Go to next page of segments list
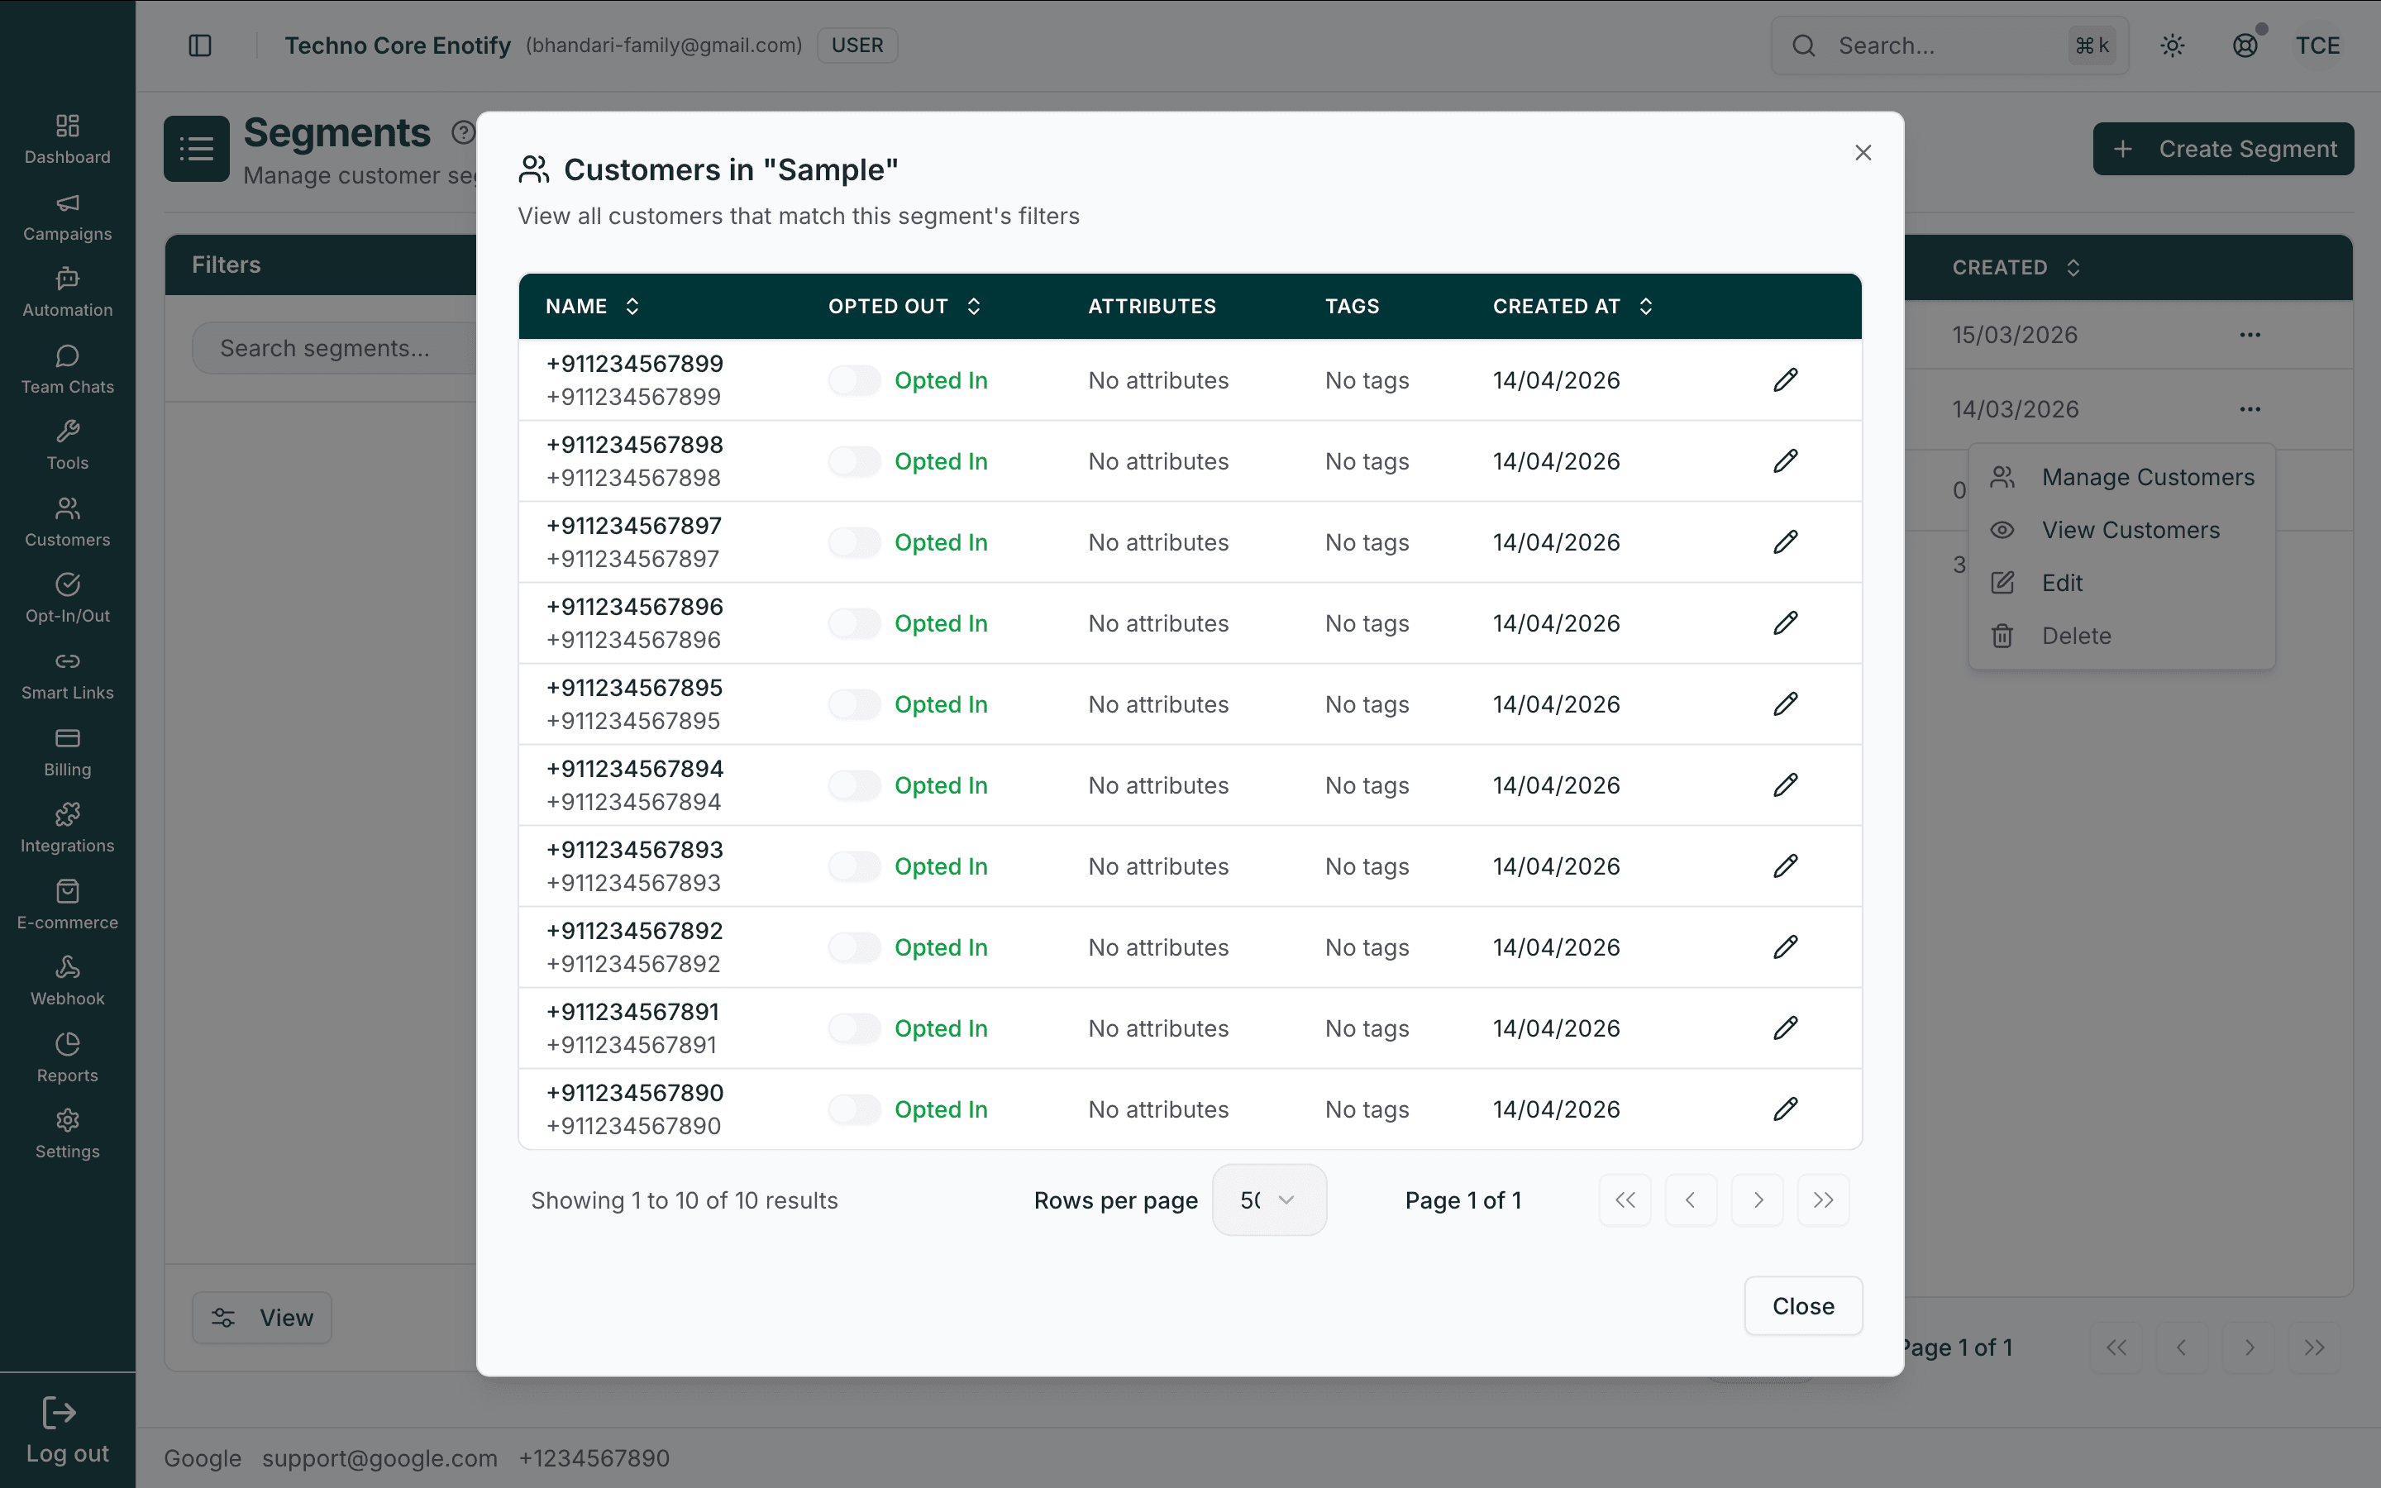Screen dimensions: 2381x1488 pos(2248,1347)
